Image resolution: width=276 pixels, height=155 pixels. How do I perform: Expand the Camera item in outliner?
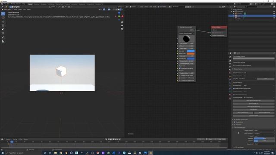point(234,14)
